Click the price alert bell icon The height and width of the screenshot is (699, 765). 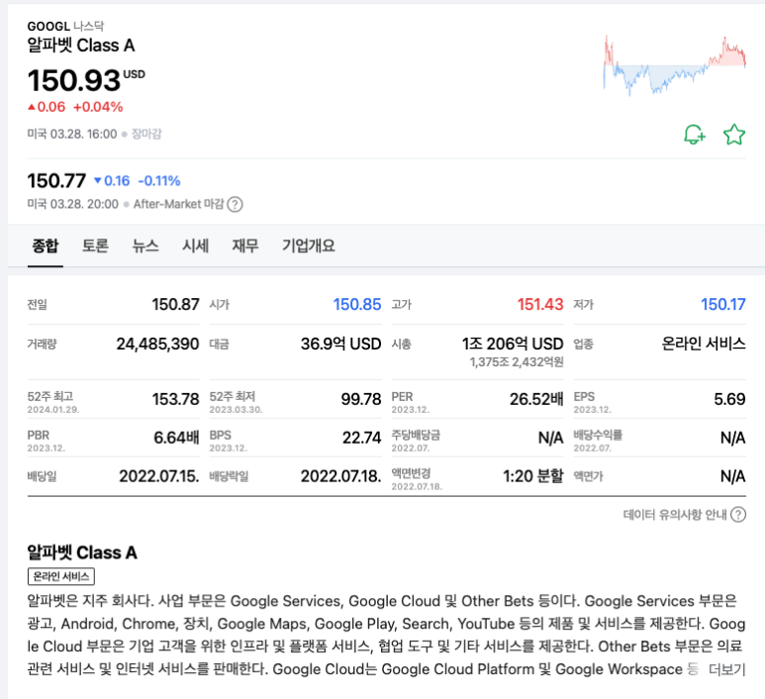tap(695, 135)
